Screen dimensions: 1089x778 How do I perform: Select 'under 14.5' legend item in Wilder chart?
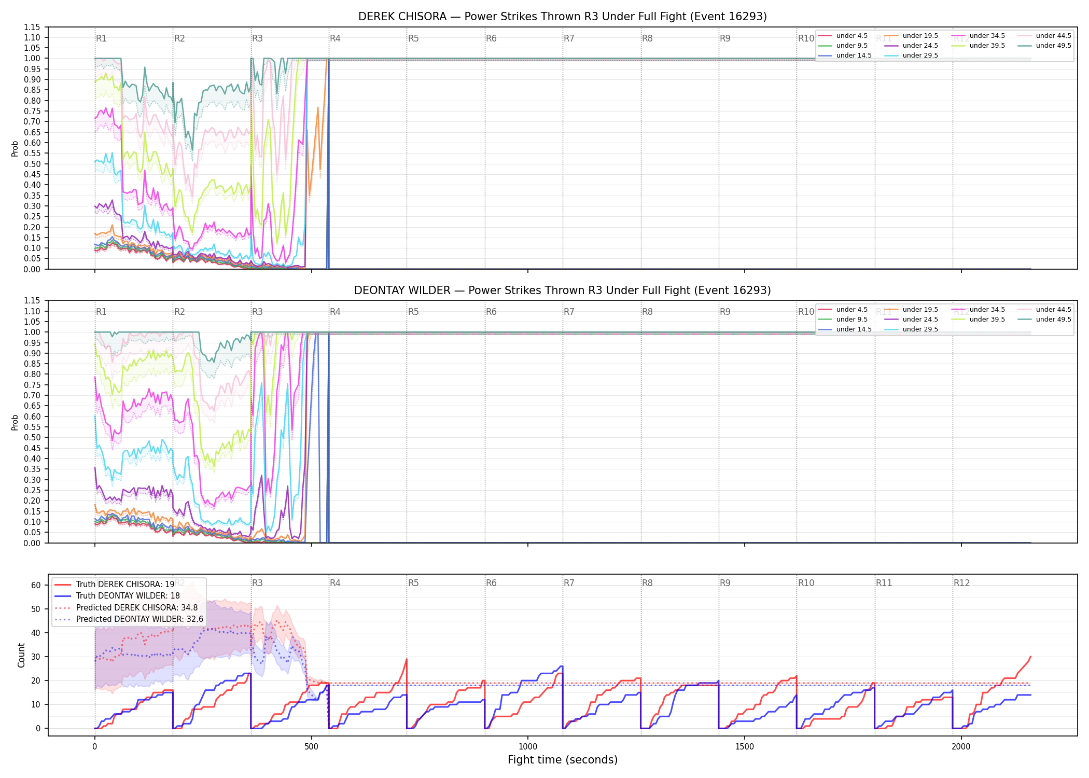845,329
